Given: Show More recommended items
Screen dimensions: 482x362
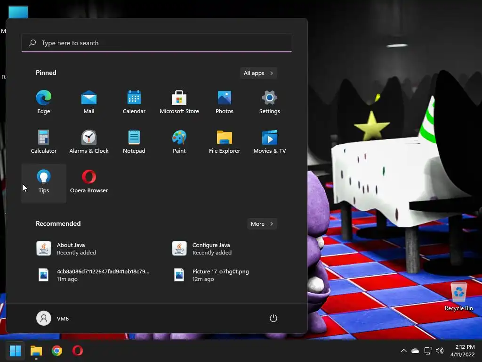Looking at the screenshot, I should (x=262, y=224).
